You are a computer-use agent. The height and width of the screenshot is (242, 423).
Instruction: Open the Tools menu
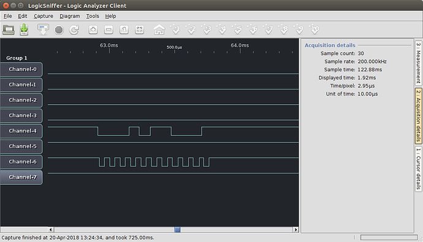93,16
